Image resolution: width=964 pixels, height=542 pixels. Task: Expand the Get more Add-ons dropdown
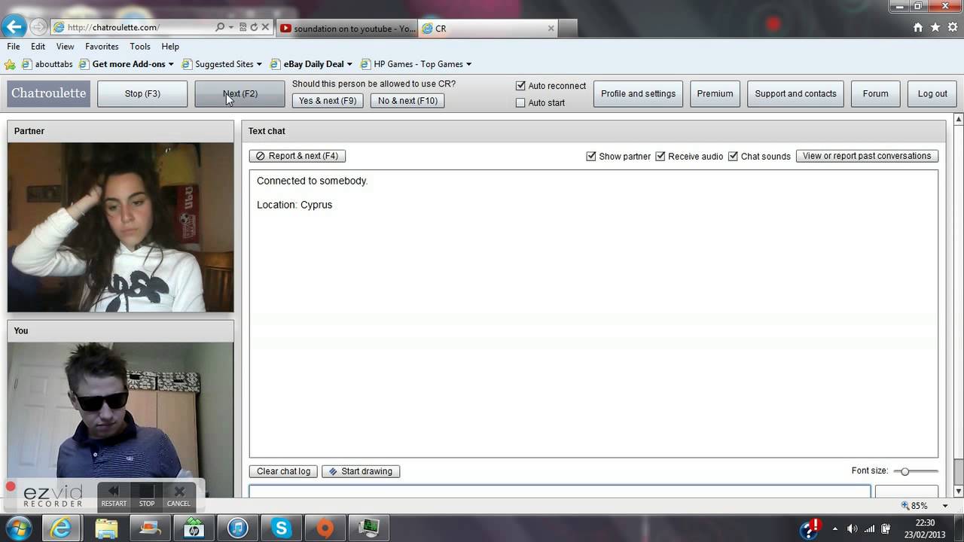coord(171,64)
